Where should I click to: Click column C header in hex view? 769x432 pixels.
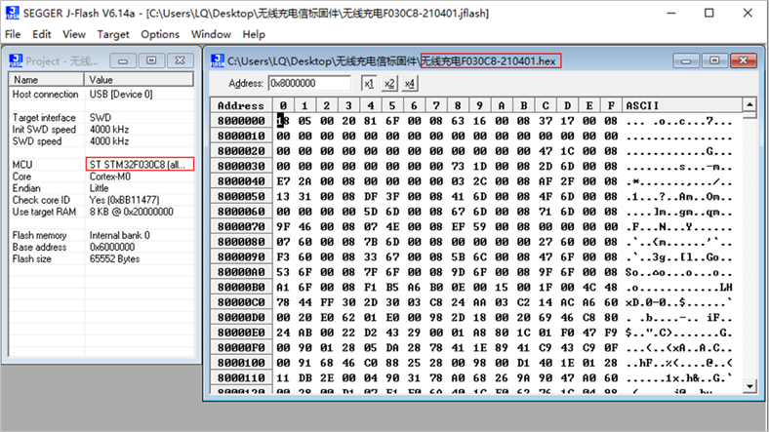click(x=546, y=105)
